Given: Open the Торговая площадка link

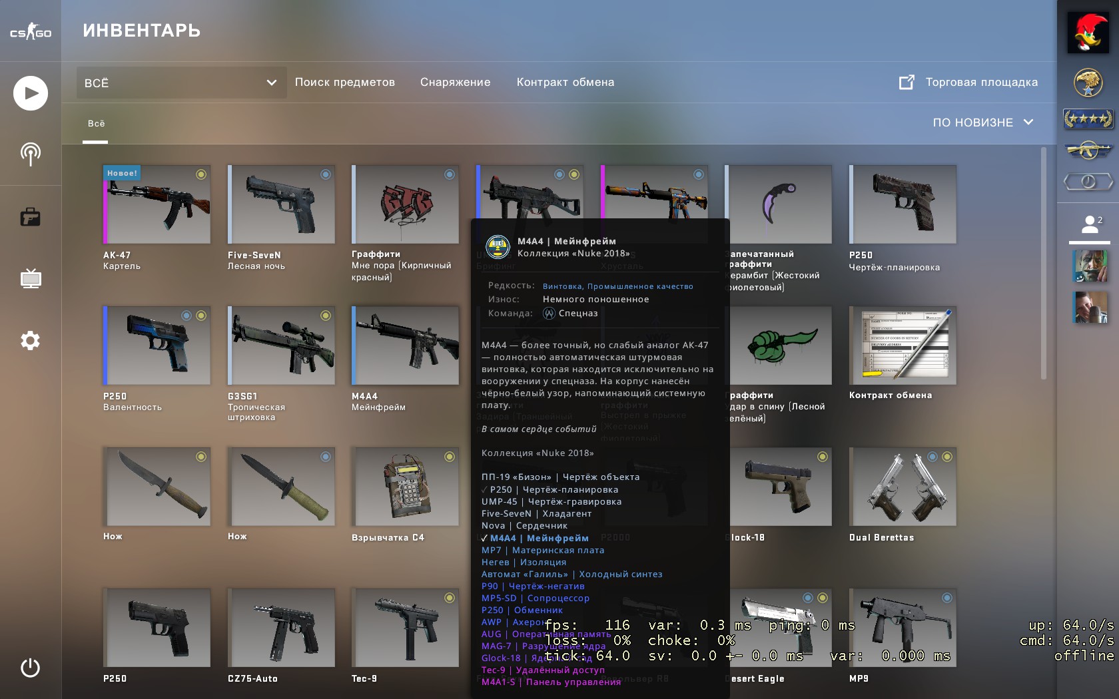Looking at the screenshot, I should (x=982, y=83).
